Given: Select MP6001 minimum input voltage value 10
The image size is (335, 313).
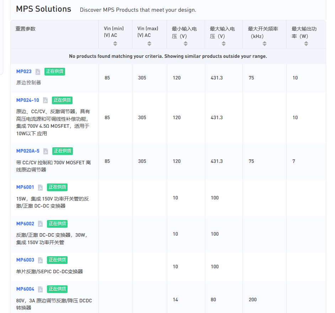Looking at the screenshot, I should (175, 198).
